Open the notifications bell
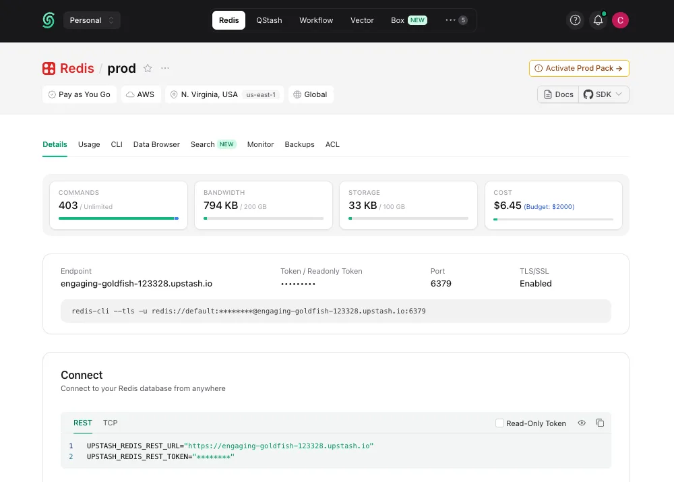The height and width of the screenshot is (482, 674). [x=598, y=20]
